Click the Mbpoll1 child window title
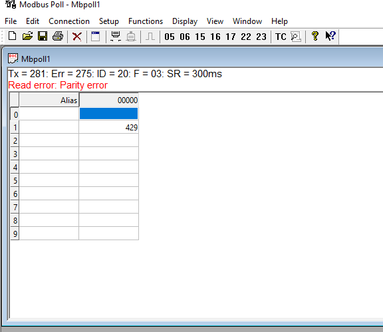The image size is (383, 332). (x=36, y=59)
